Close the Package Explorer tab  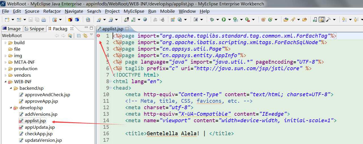tap(72, 29)
